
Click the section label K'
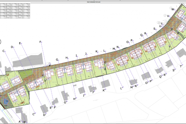104,90
